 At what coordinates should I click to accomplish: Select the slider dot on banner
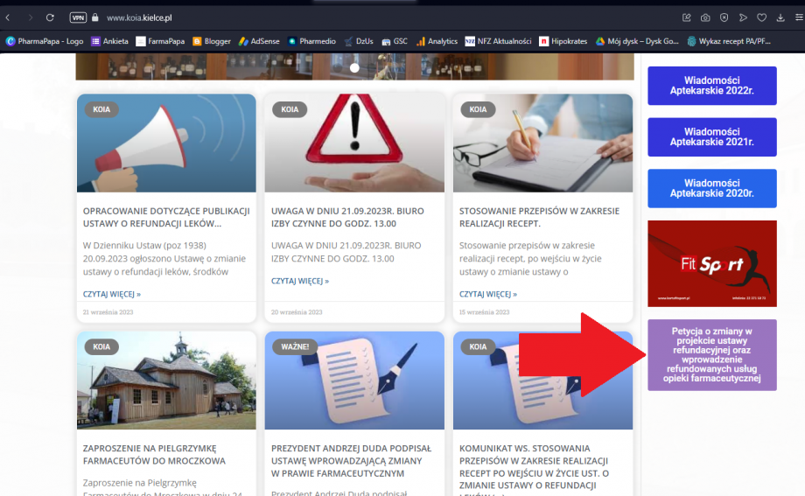pyautogui.click(x=354, y=67)
